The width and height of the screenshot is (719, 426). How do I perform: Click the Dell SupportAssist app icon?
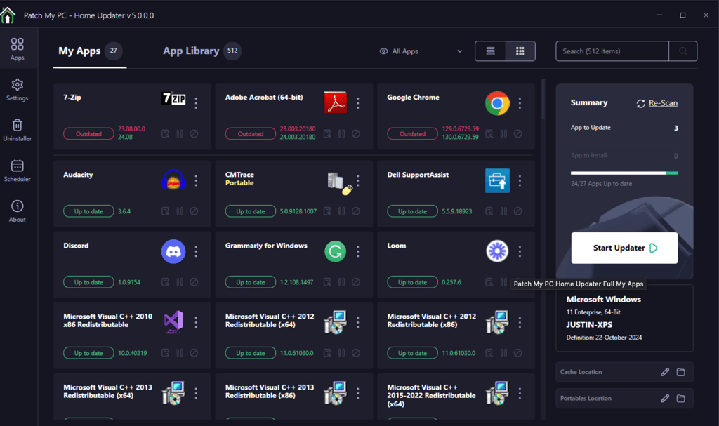498,180
